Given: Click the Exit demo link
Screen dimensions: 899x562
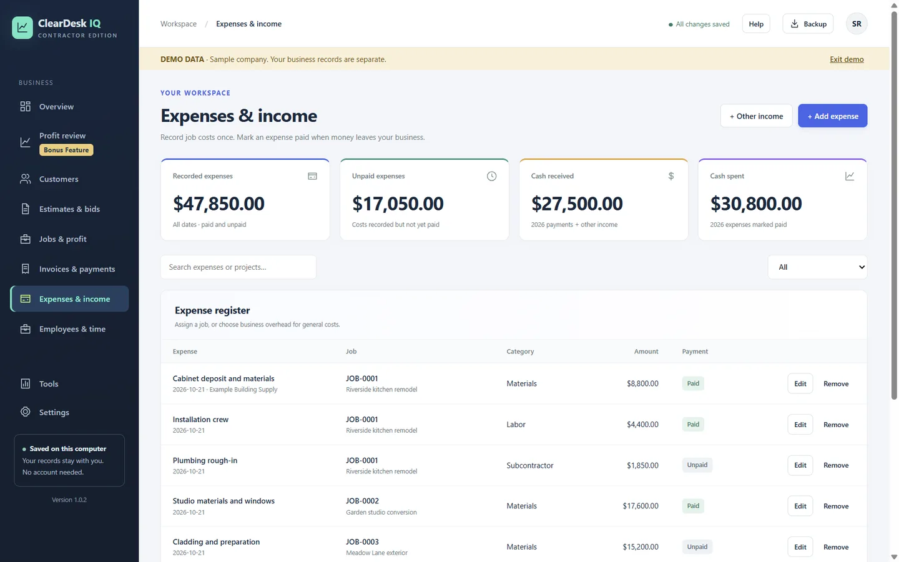Looking at the screenshot, I should pyautogui.click(x=847, y=59).
